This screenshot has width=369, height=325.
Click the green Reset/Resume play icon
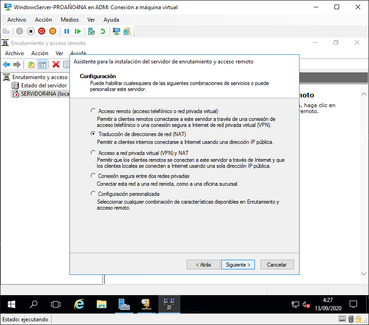78,31
